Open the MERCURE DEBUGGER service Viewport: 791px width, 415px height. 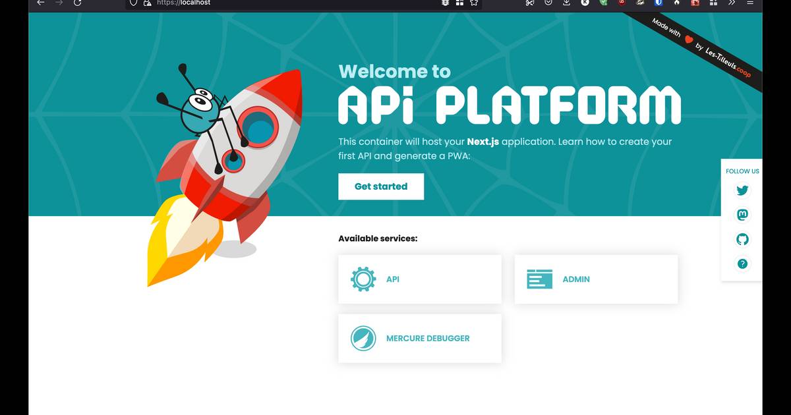[428, 338]
